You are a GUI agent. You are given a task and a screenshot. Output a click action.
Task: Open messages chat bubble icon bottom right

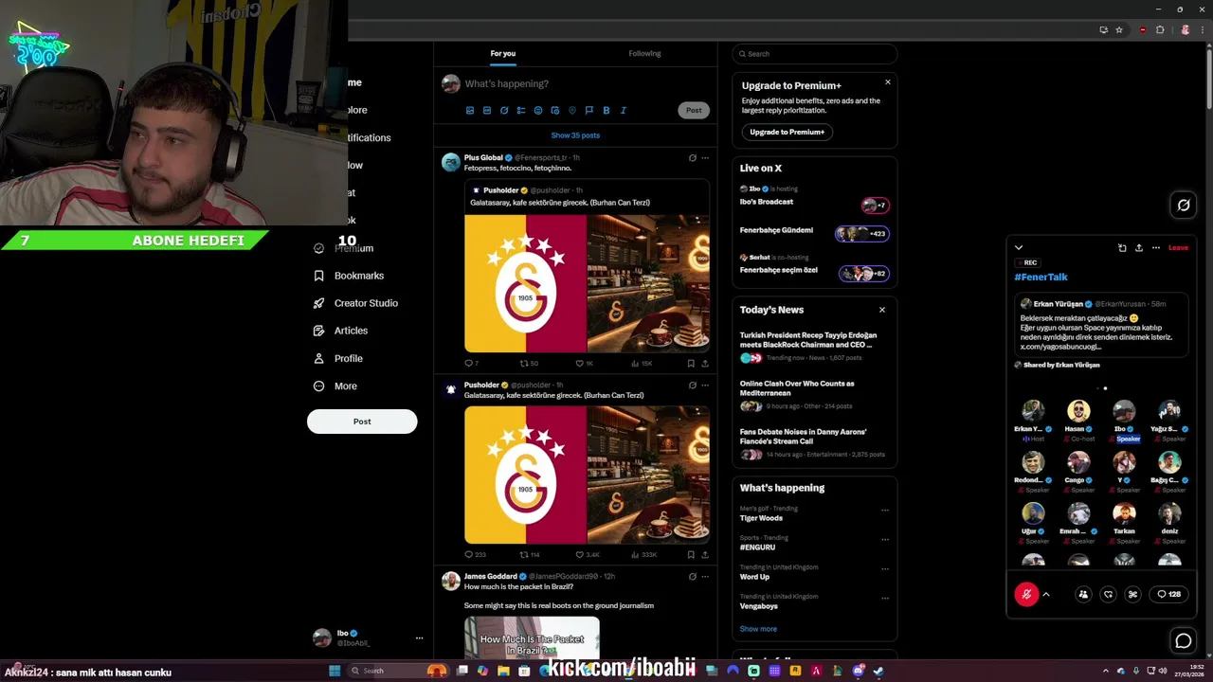(1184, 641)
